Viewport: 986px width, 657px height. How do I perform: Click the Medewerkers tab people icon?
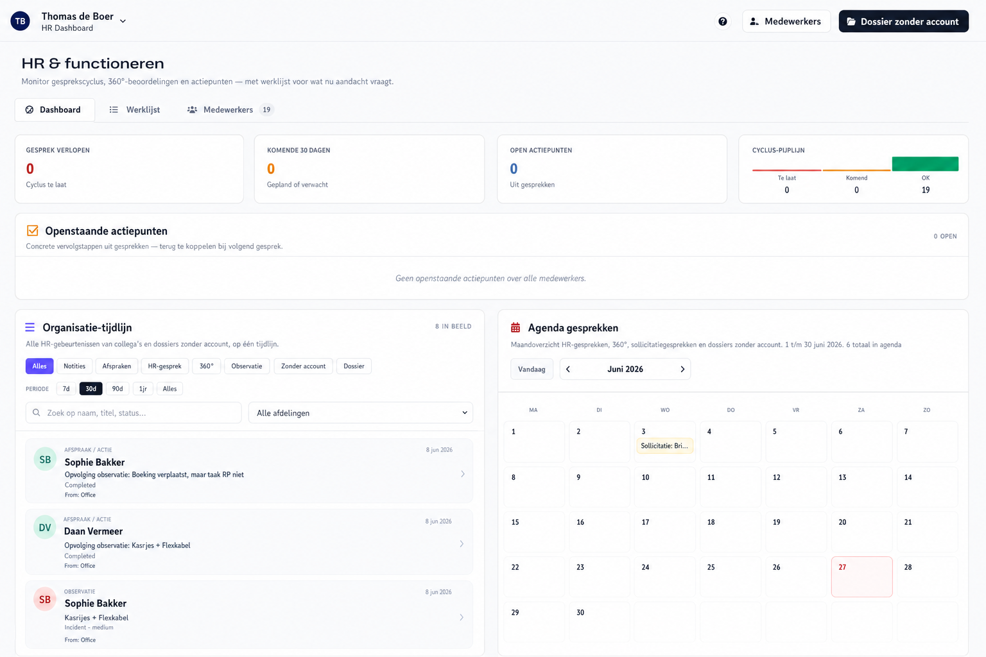pos(192,110)
